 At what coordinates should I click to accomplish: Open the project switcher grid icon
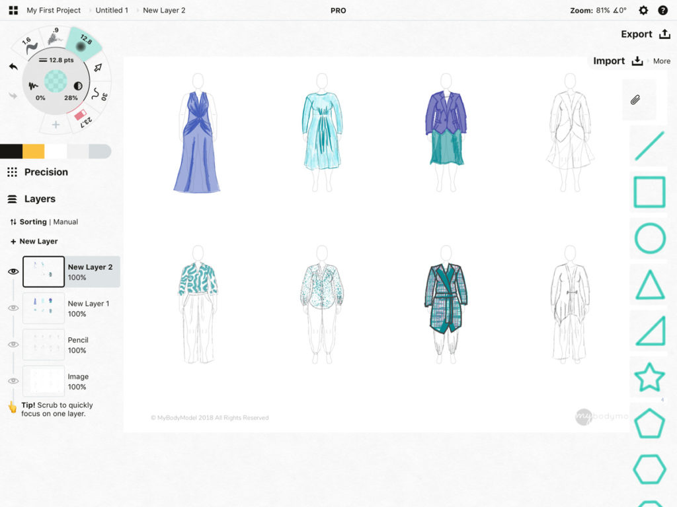pos(11,10)
